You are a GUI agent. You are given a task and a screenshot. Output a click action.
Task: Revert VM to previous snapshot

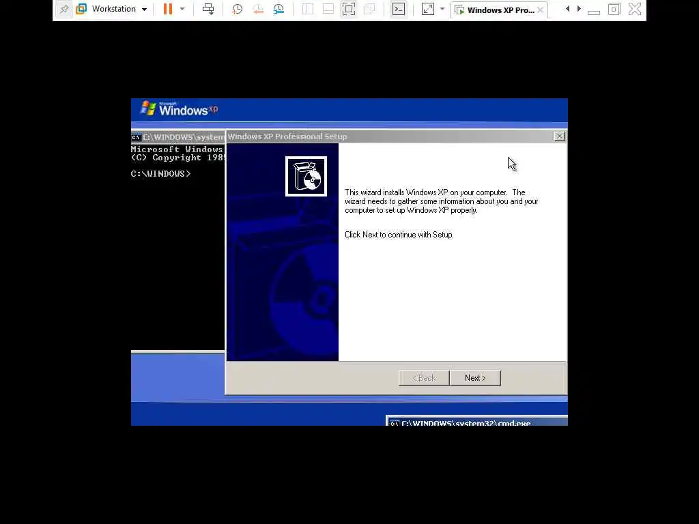[258, 9]
